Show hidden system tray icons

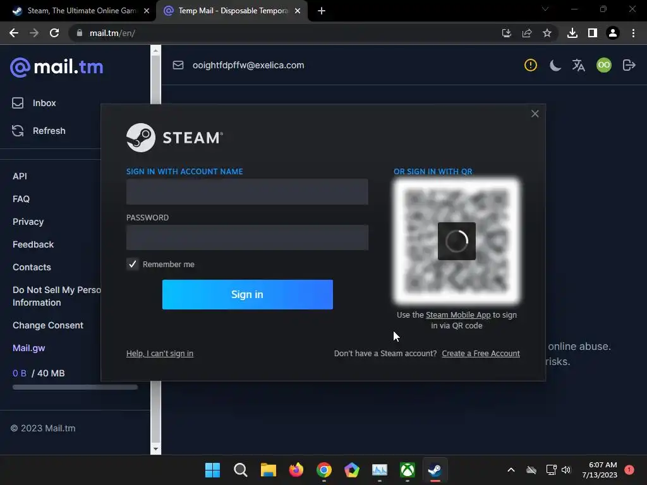[511, 470]
